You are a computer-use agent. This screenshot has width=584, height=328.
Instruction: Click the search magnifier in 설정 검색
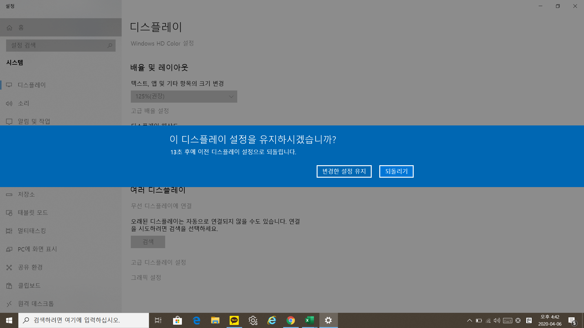pyautogui.click(x=110, y=46)
